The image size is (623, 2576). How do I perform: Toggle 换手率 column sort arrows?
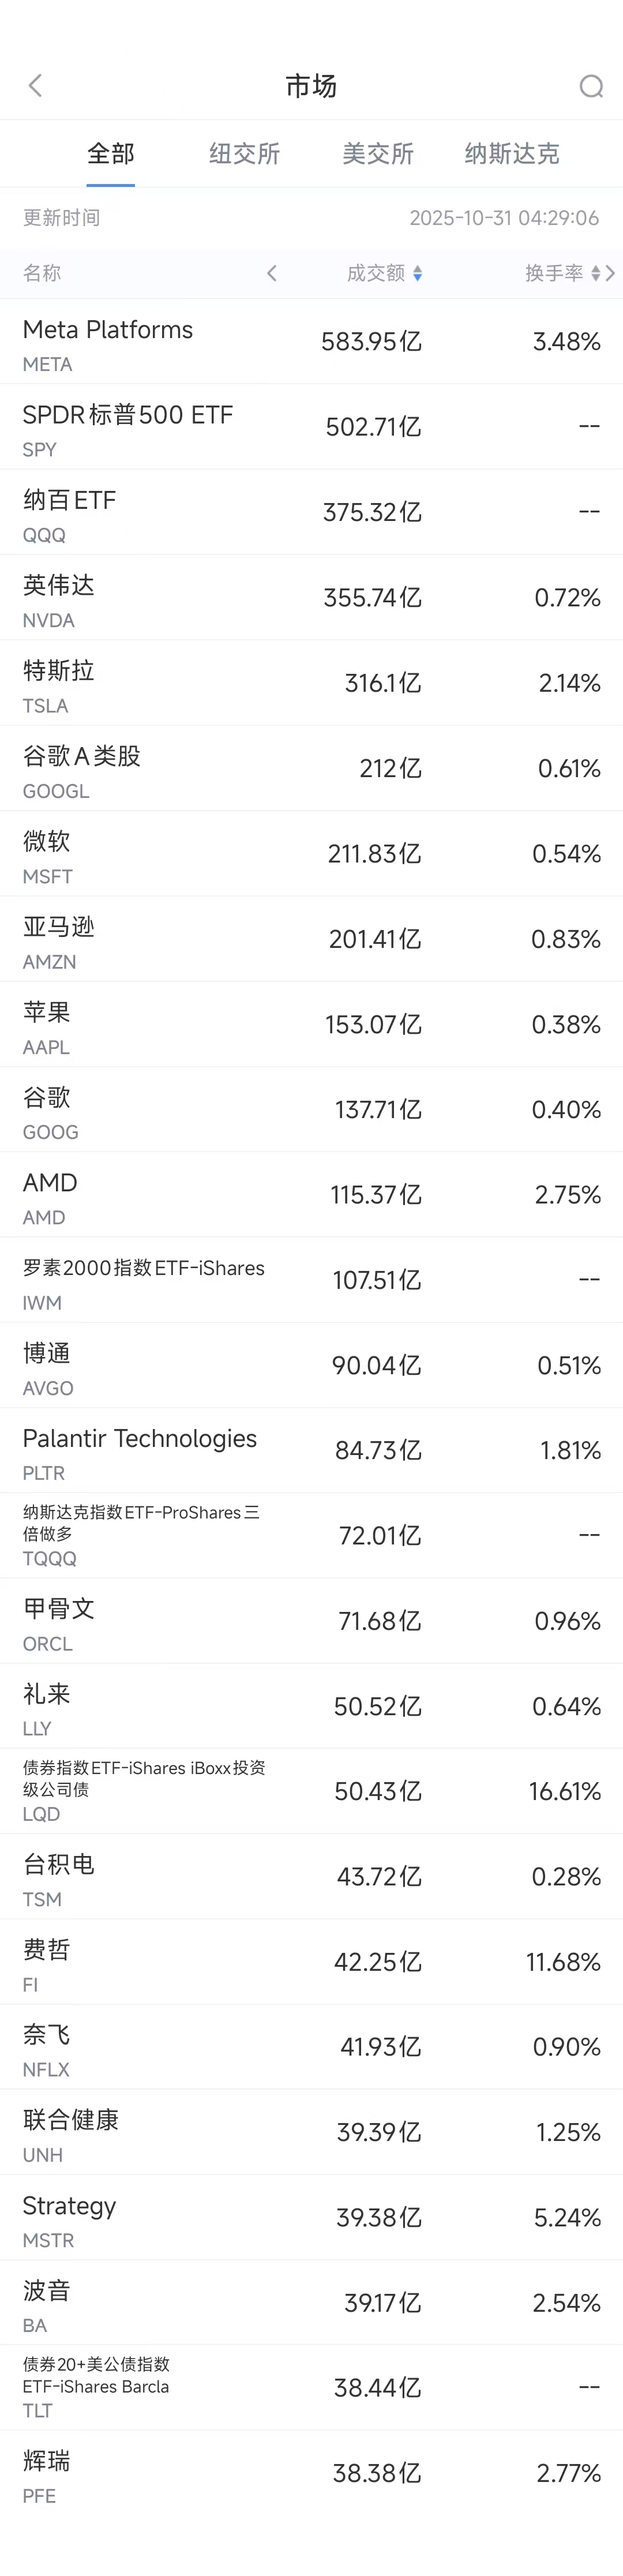click(x=595, y=273)
